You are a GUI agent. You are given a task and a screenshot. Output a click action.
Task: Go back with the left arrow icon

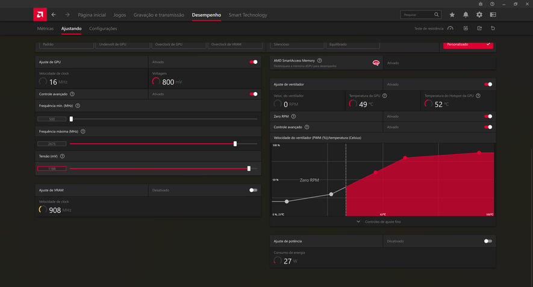[x=54, y=14]
